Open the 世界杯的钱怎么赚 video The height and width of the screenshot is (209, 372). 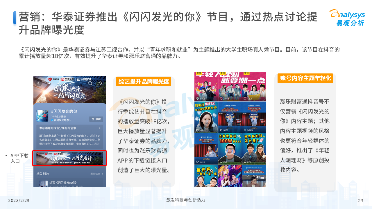pos(254,149)
